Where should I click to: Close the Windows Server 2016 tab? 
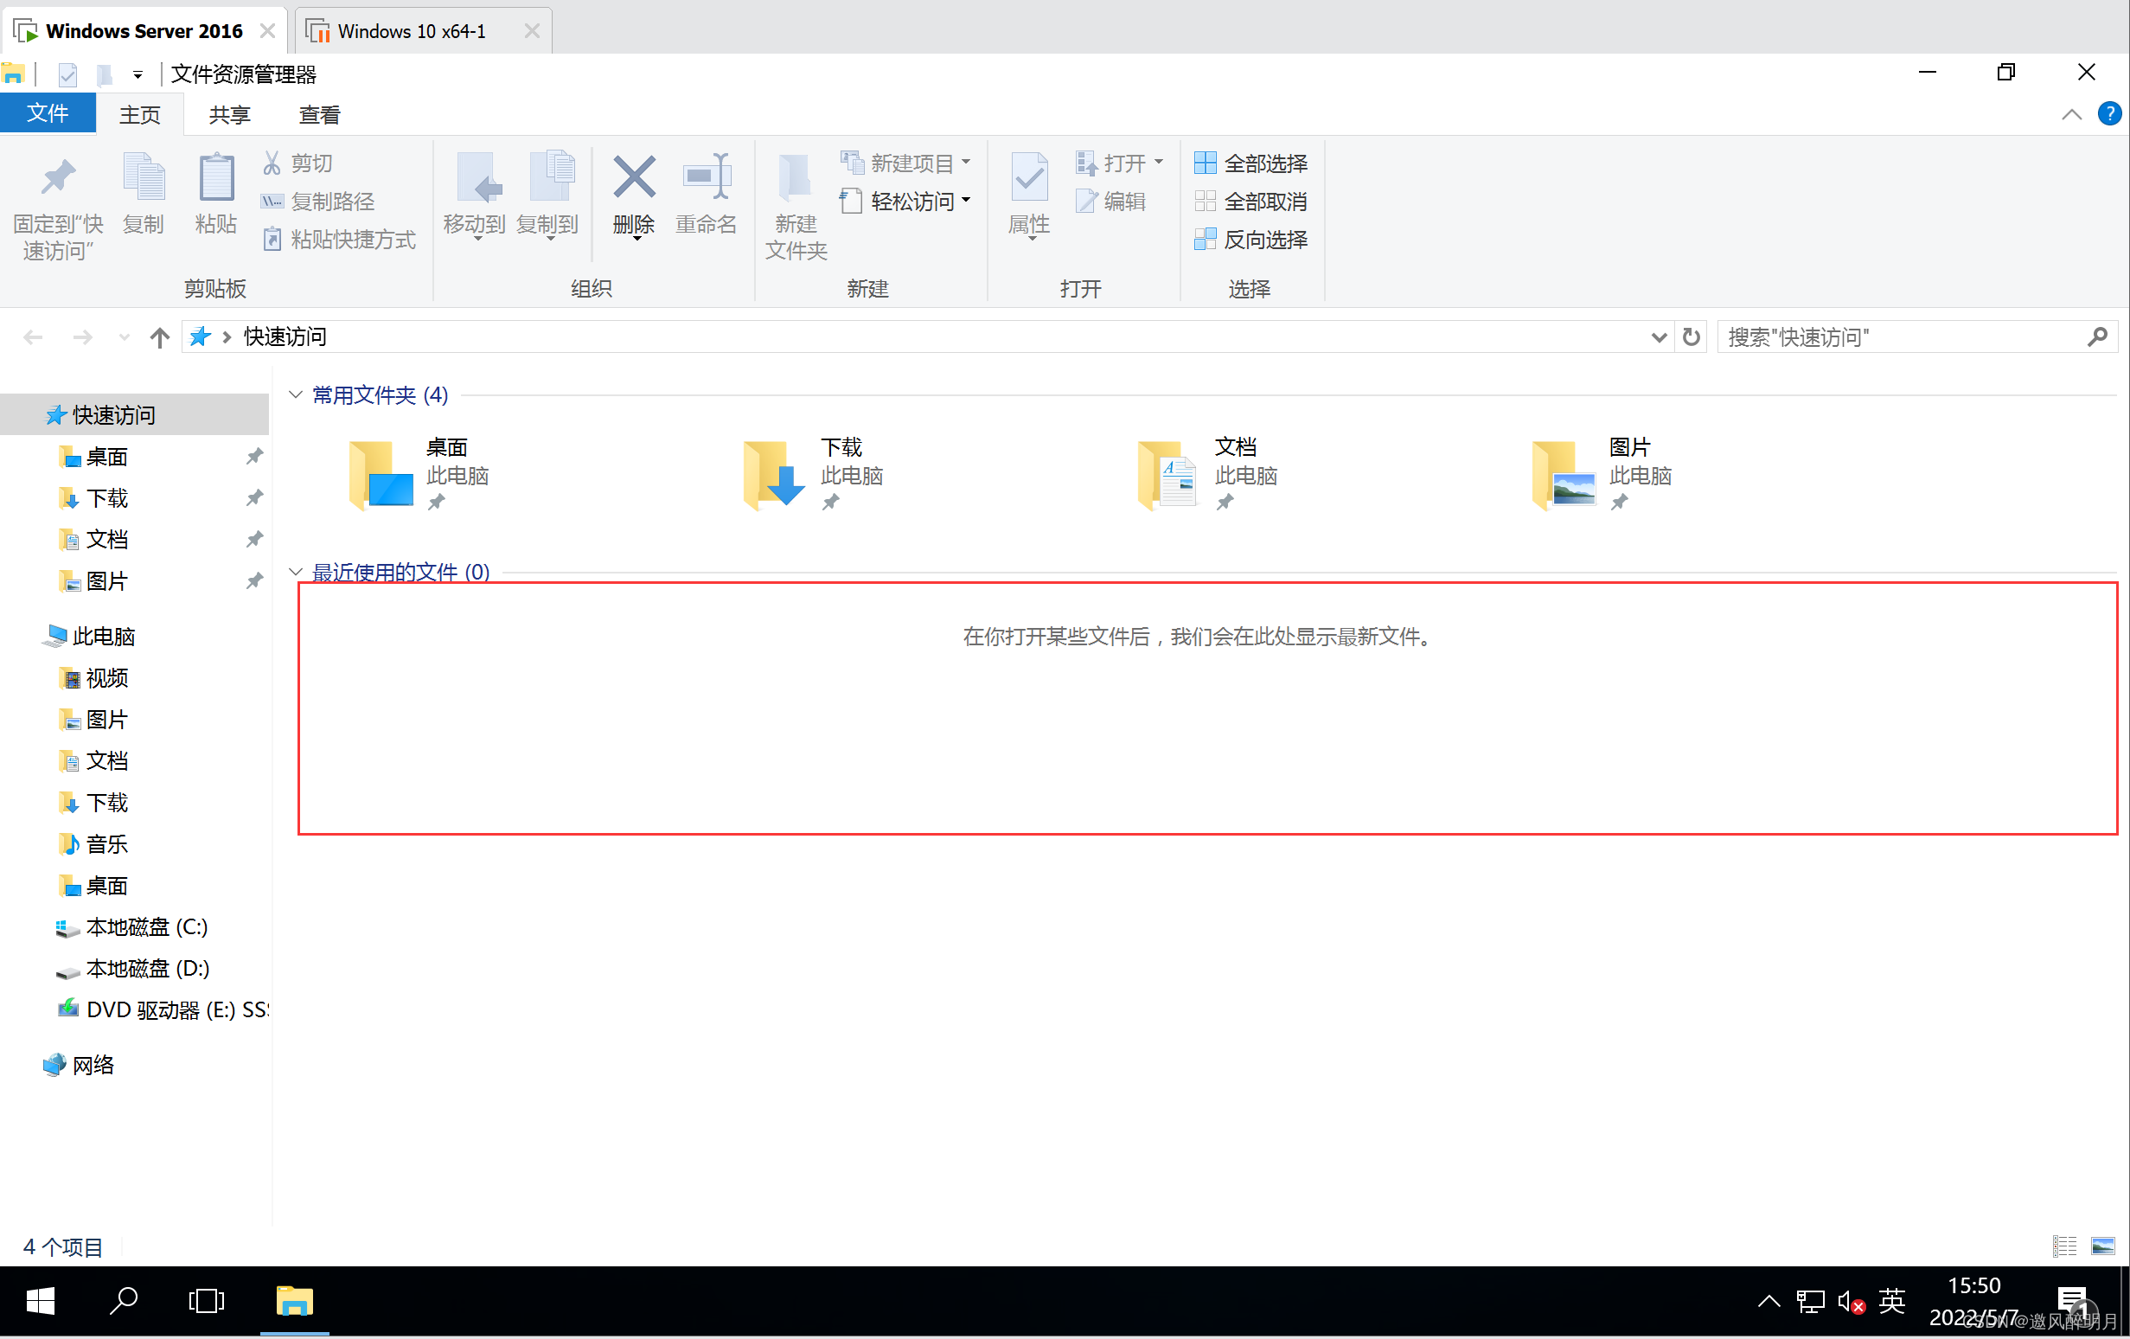point(267,32)
